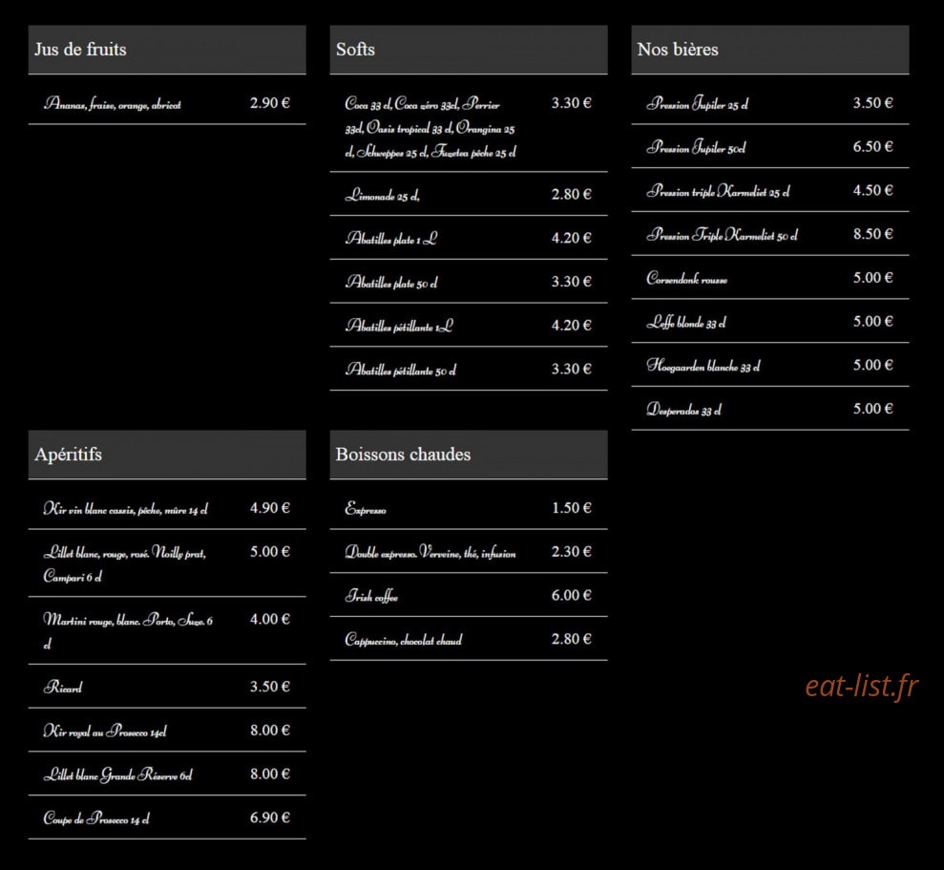The image size is (944, 870).
Task: Select the Corsendonk rousse beer row
Action: [770, 278]
